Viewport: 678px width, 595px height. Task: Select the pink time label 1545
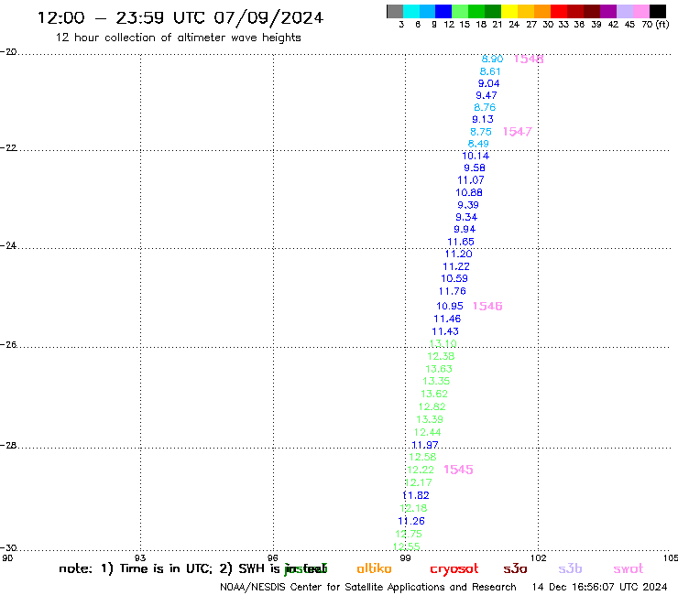point(458,470)
